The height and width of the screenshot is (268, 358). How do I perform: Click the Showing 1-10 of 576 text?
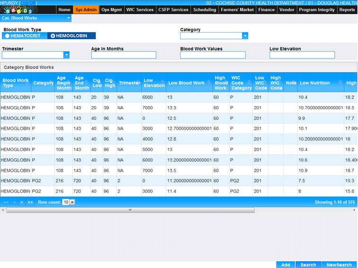coord(334,202)
